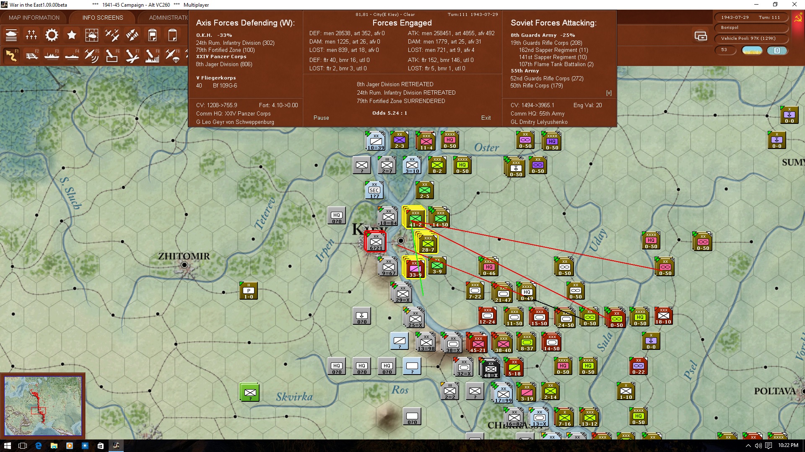Pause the combat resolution
This screenshot has width=805, height=452.
tap(321, 118)
